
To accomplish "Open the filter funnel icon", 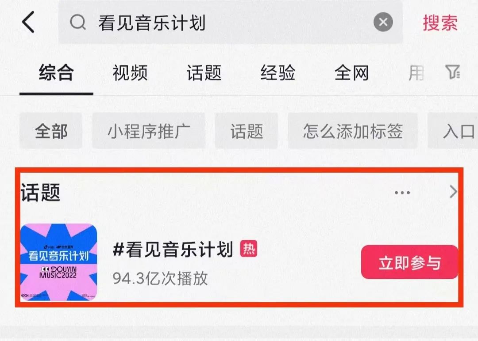I will (x=453, y=72).
